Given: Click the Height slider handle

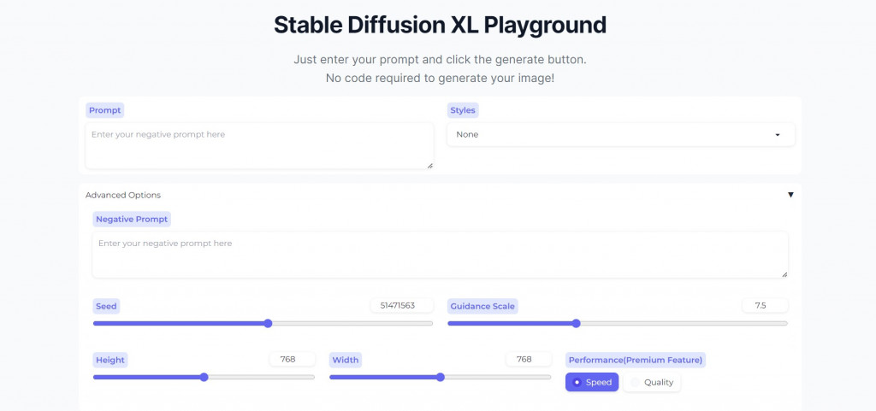Looking at the screenshot, I should coord(204,377).
